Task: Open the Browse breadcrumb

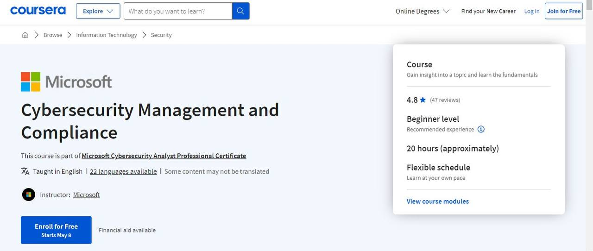Action: coord(53,35)
